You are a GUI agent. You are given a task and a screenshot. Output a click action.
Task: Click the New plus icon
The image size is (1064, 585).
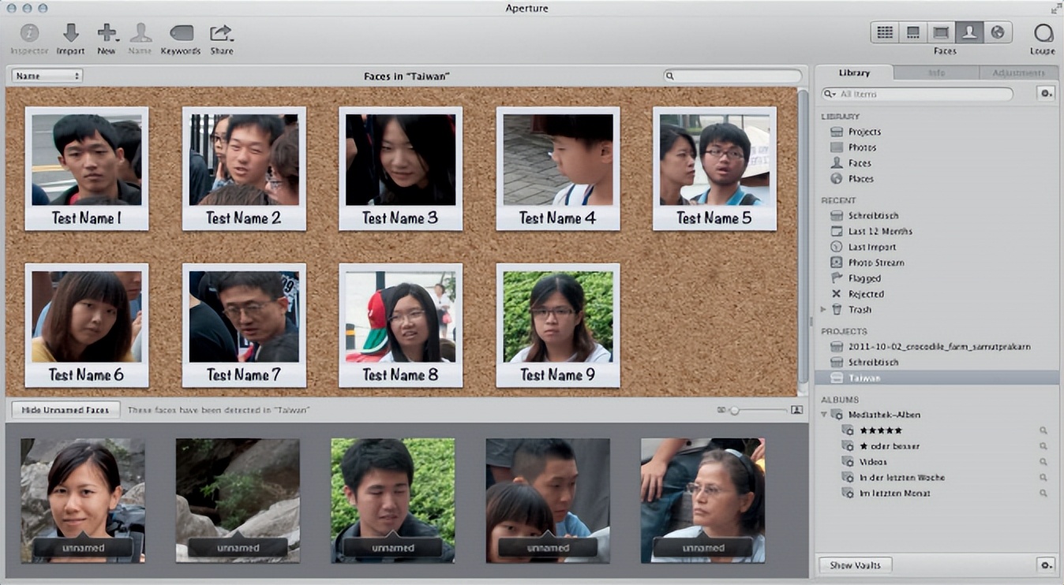(x=106, y=33)
